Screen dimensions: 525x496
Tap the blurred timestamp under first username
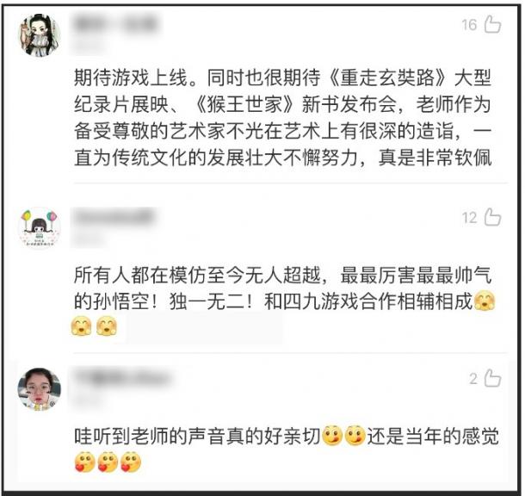88,47
